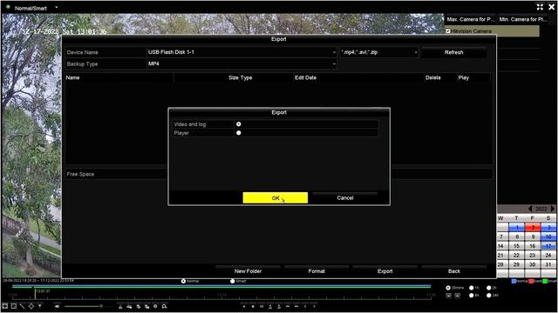The image size is (558, 313).
Task: Switch to Min. Camera for Pl... tab
Action: 523,19
